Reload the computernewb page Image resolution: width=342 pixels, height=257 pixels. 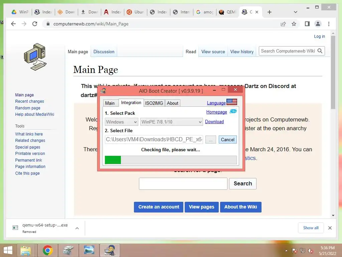pyautogui.click(x=35, y=24)
